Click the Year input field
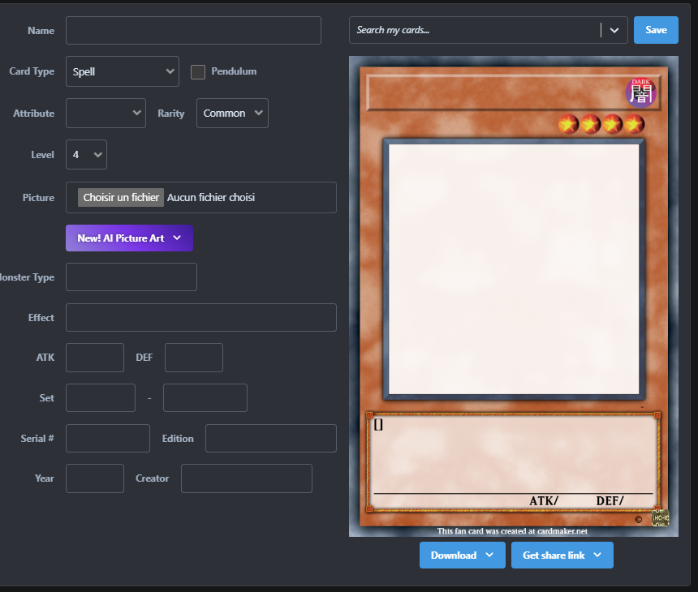 95,478
